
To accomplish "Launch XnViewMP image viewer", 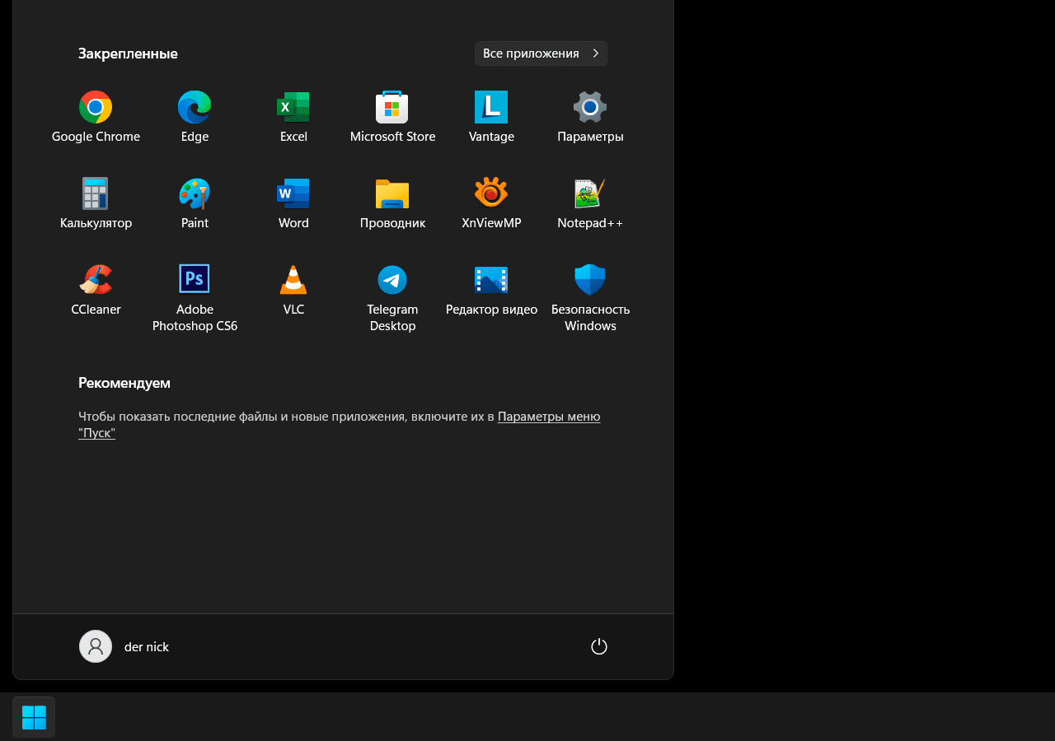I will coord(491,204).
